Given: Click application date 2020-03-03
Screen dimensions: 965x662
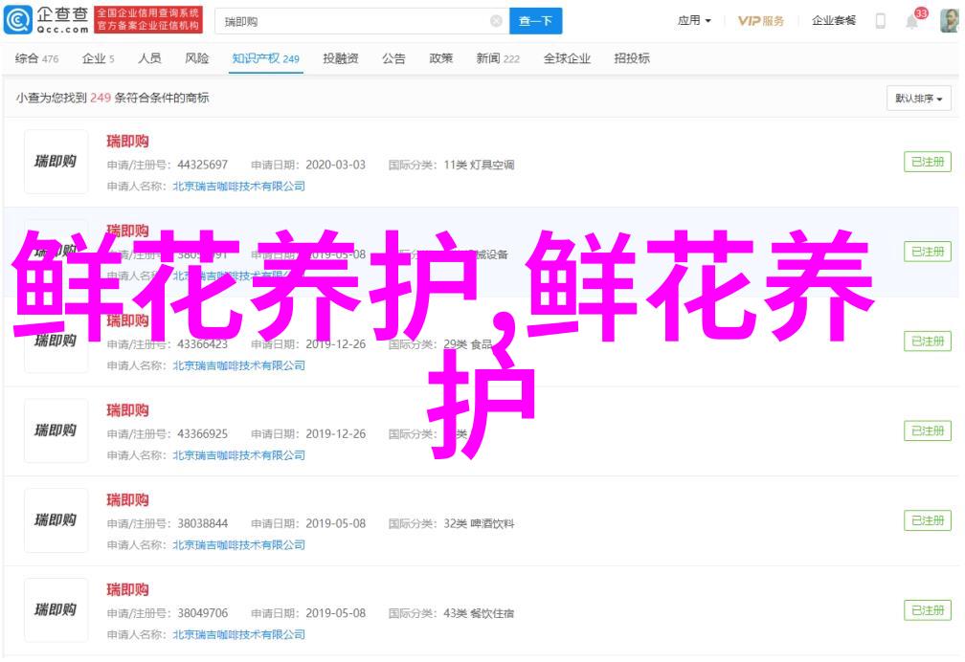Looking at the screenshot, I should 335,165.
